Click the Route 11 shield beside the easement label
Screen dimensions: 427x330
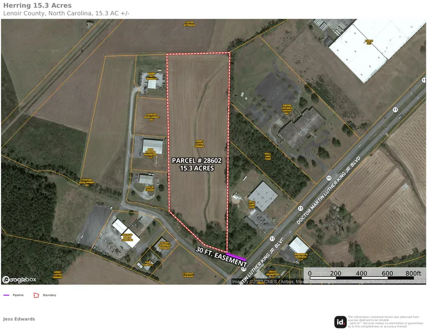243,269
